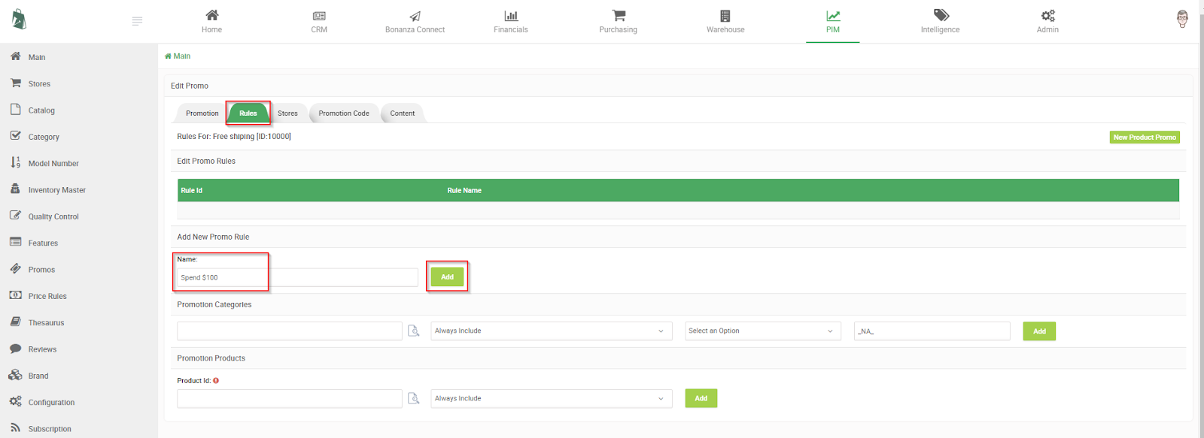Open the products Always Include dropdown
This screenshot has width=1204, height=438.
(552, 399)
